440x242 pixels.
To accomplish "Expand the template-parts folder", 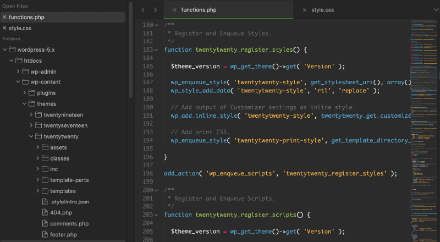I will [37, 180].
